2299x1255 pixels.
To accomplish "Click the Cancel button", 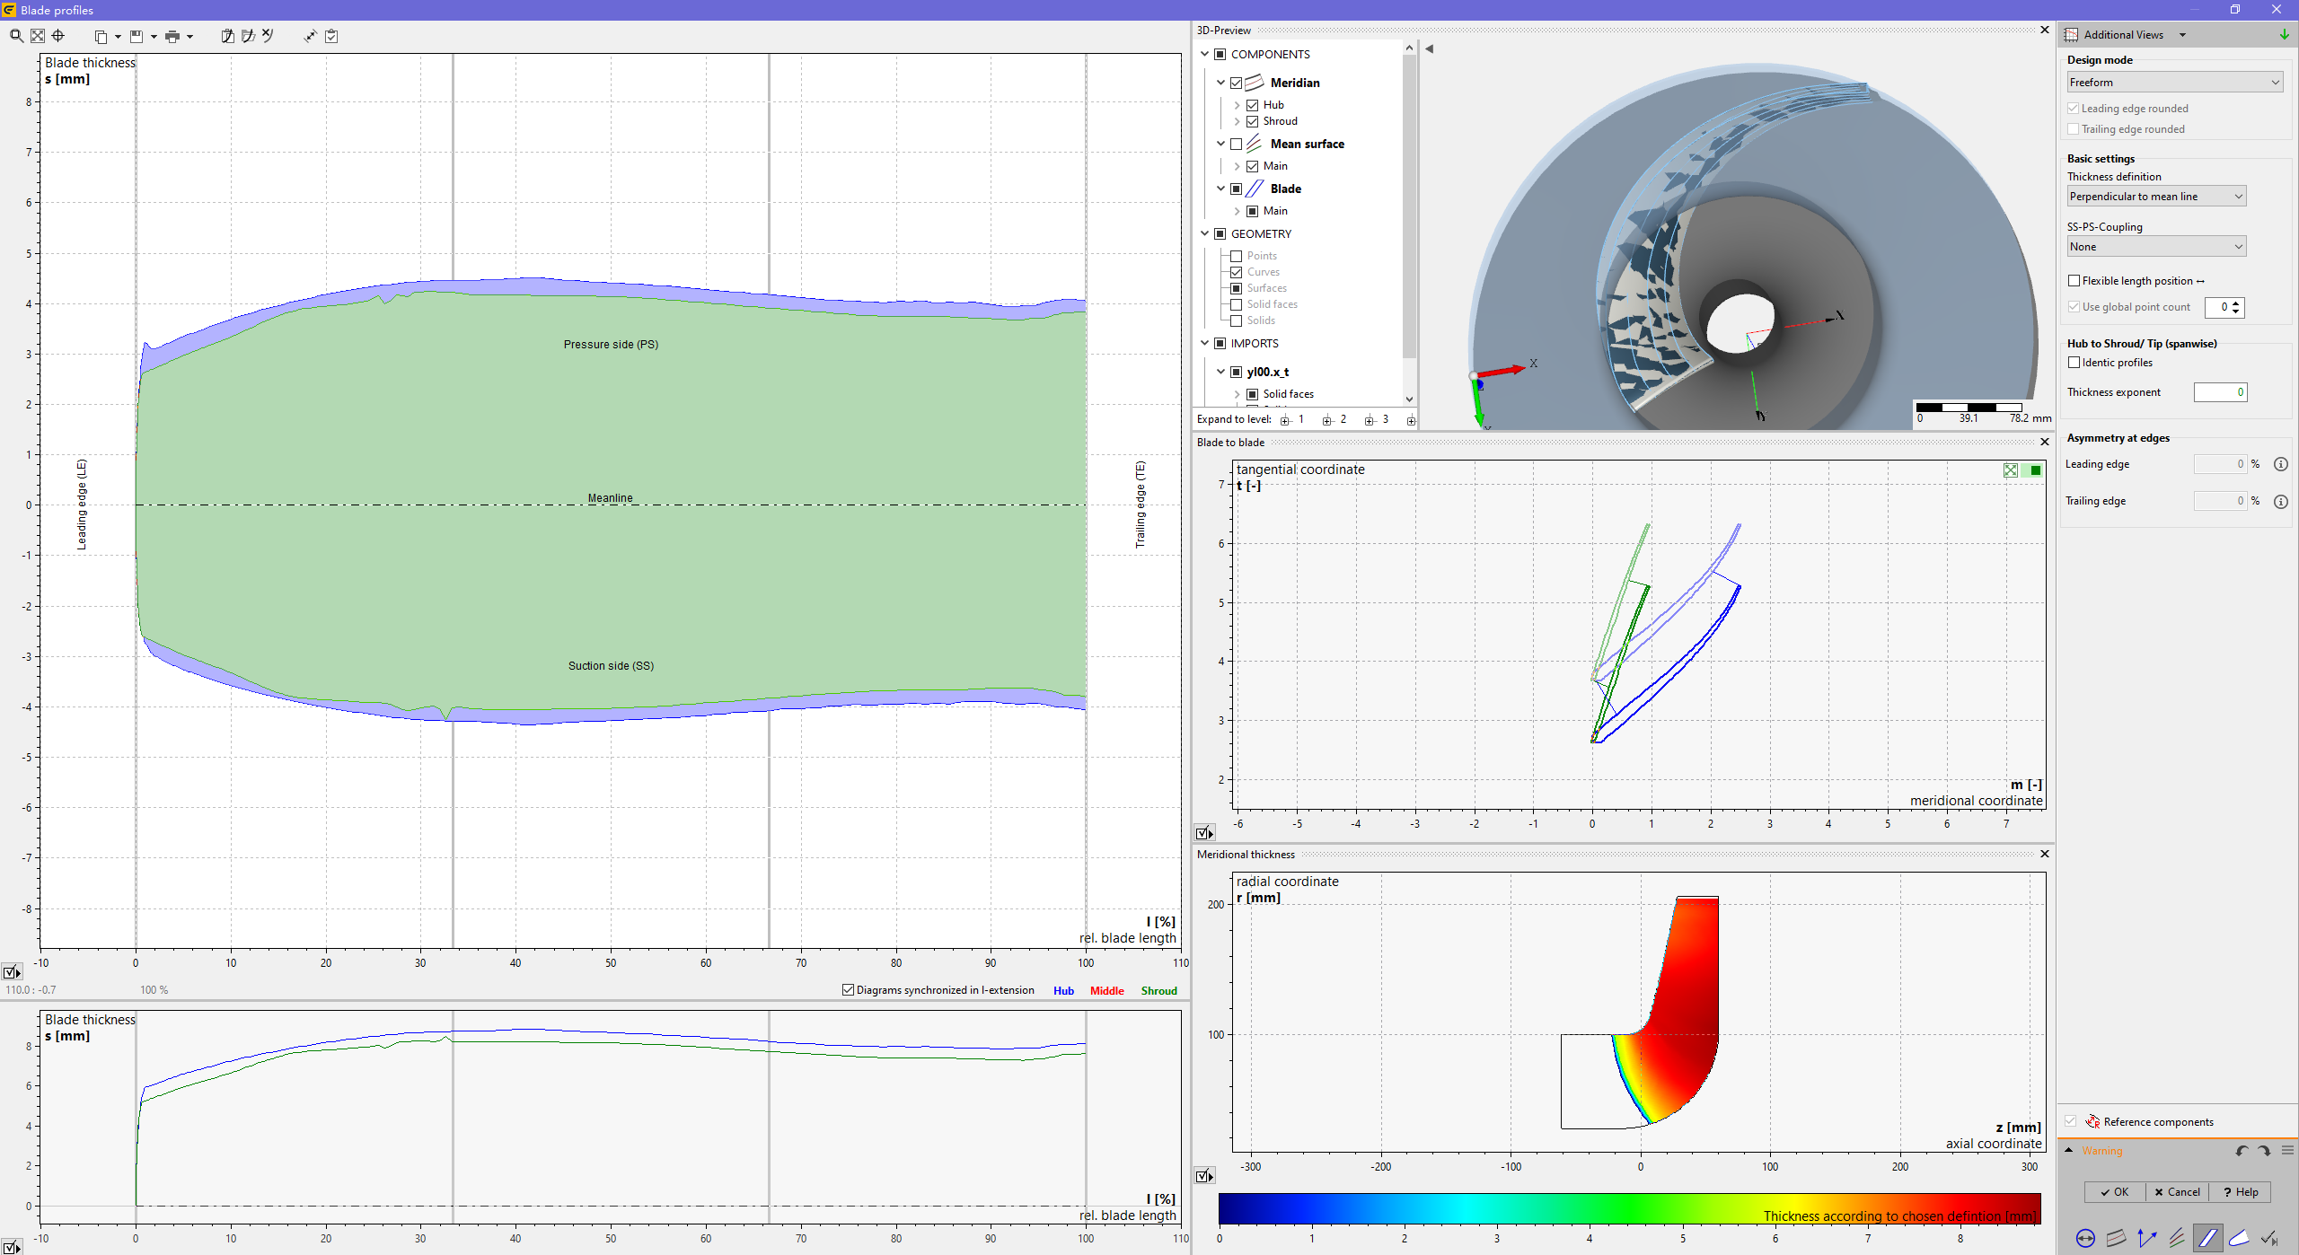I will click(2178, 1192).
